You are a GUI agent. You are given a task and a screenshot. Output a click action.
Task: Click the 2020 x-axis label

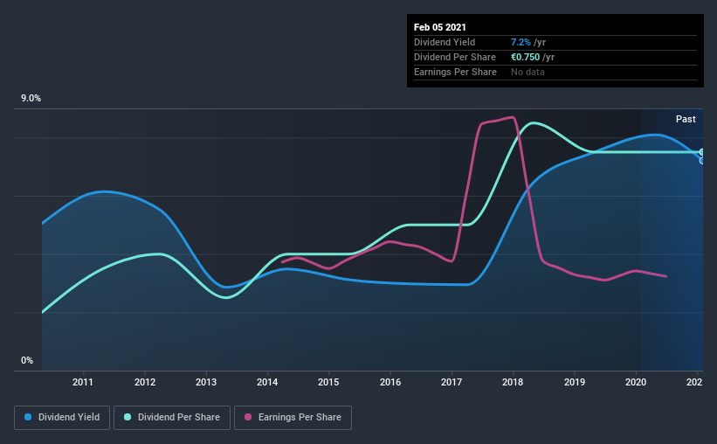pyautogui.click(x=636, y=382)
